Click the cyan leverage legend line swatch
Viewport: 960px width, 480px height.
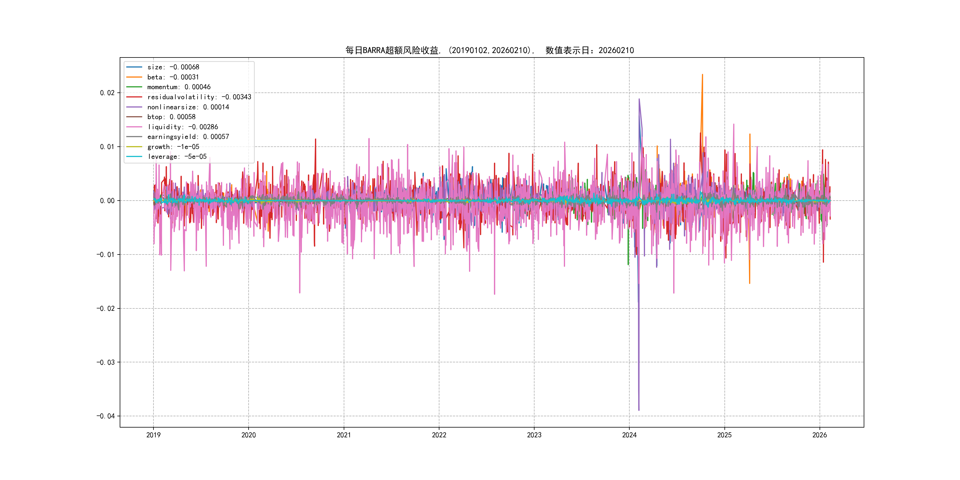tap(134, 156)
